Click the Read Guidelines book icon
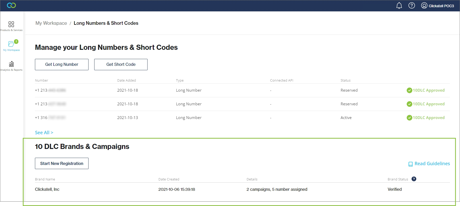The height and width of the screenshot is (206, 460). [x=410, y=164]
